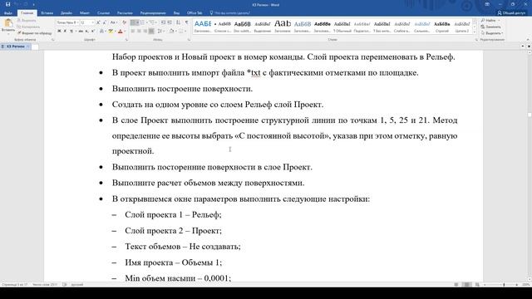The image size is (532, 299).
Task: Click the Replace (Заменить) button
Action: click(x=491, y=27)
